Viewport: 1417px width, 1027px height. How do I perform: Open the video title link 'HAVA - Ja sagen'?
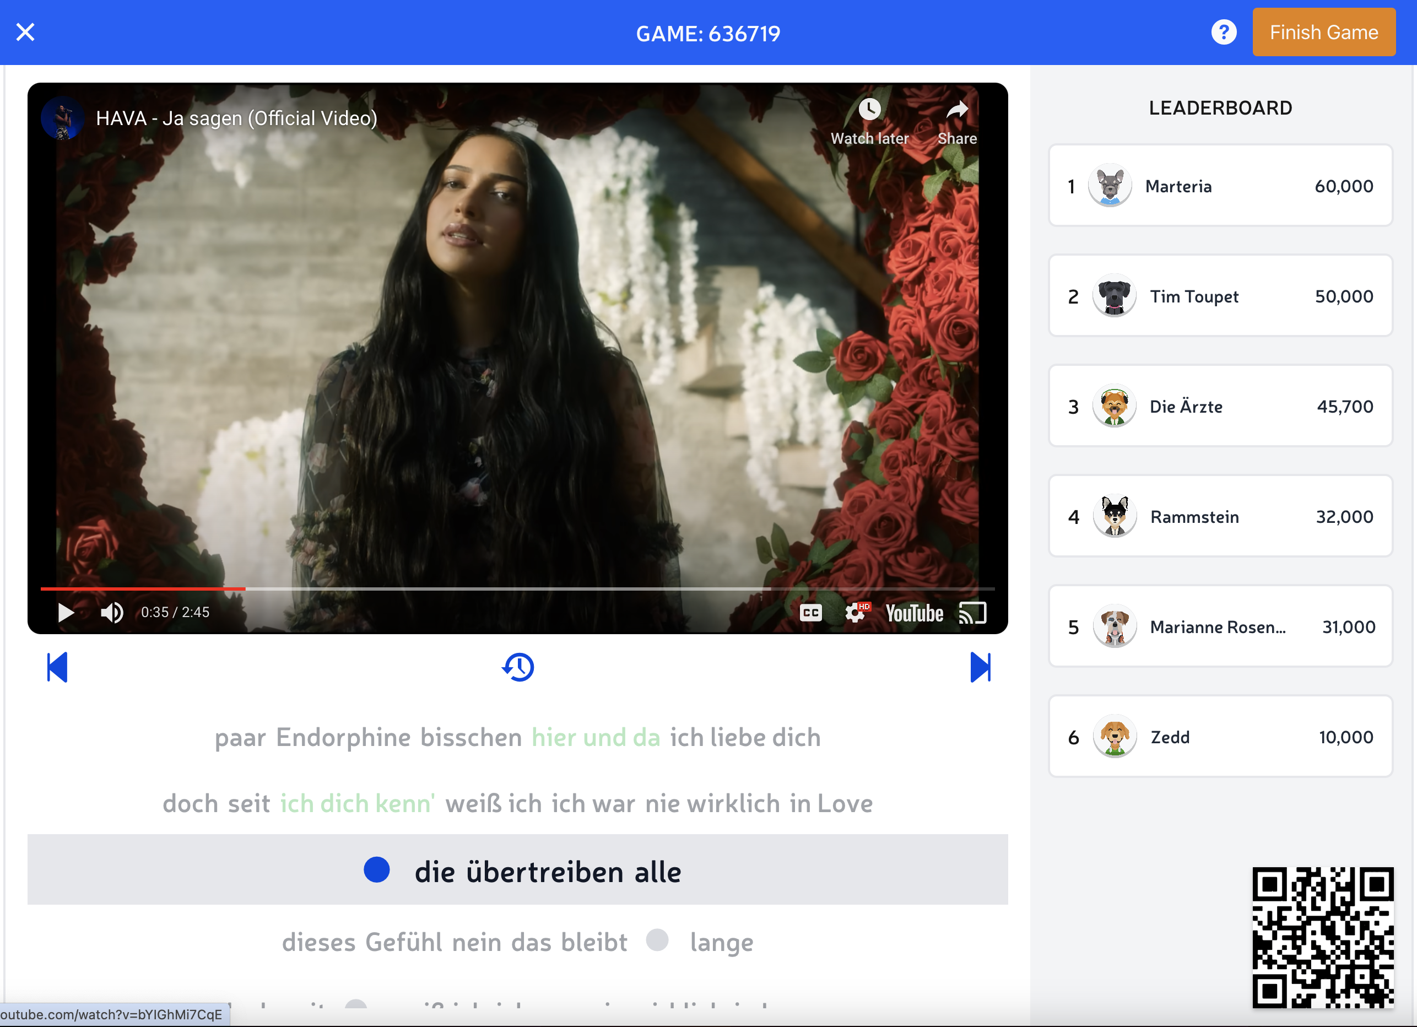236,118
